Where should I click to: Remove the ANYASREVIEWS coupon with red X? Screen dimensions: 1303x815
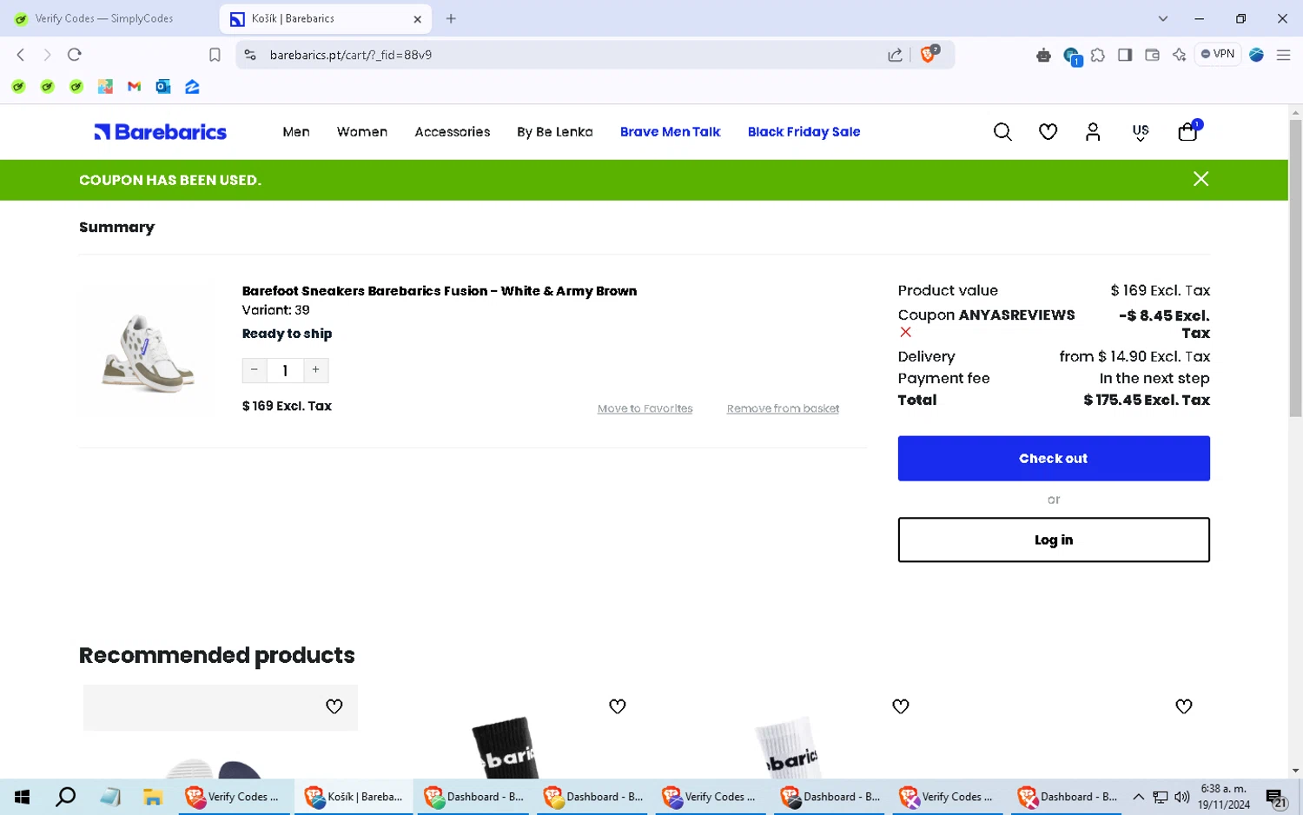[905, 332]
